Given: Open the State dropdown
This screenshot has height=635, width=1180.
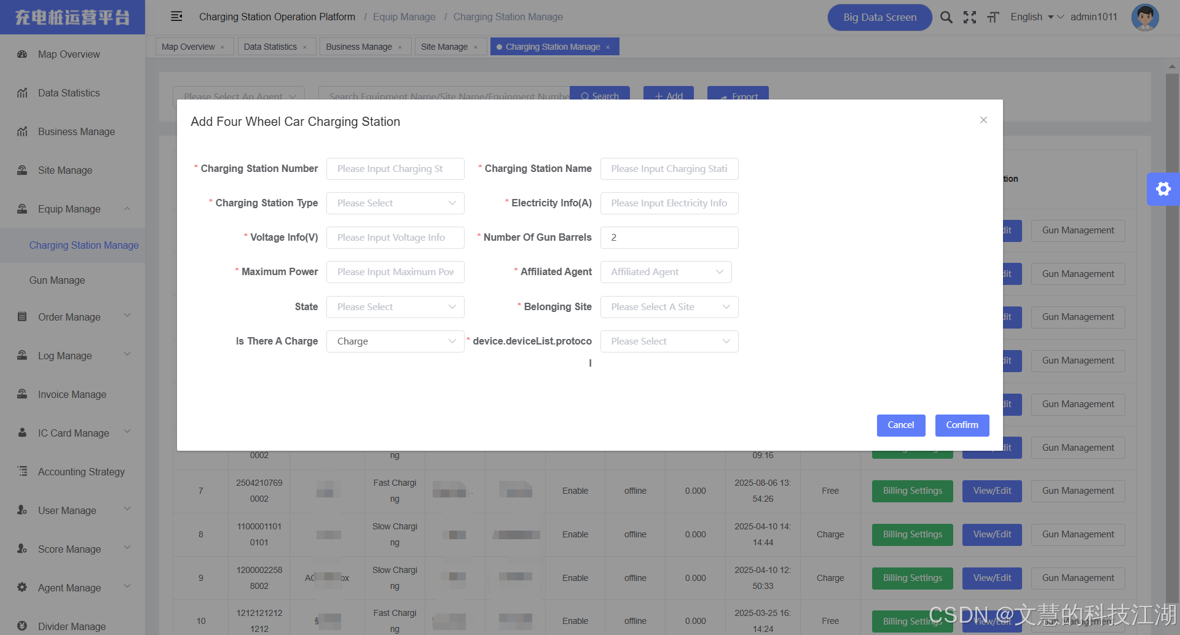Looking at the screenshot, I should click(395, 307).
